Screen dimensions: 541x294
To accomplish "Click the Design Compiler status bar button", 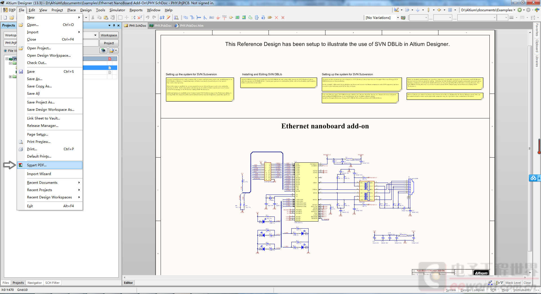I will (x=473, y=290).
